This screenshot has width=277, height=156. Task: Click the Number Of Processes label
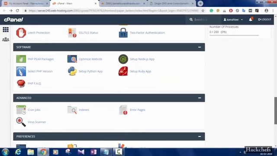(224, 27)
